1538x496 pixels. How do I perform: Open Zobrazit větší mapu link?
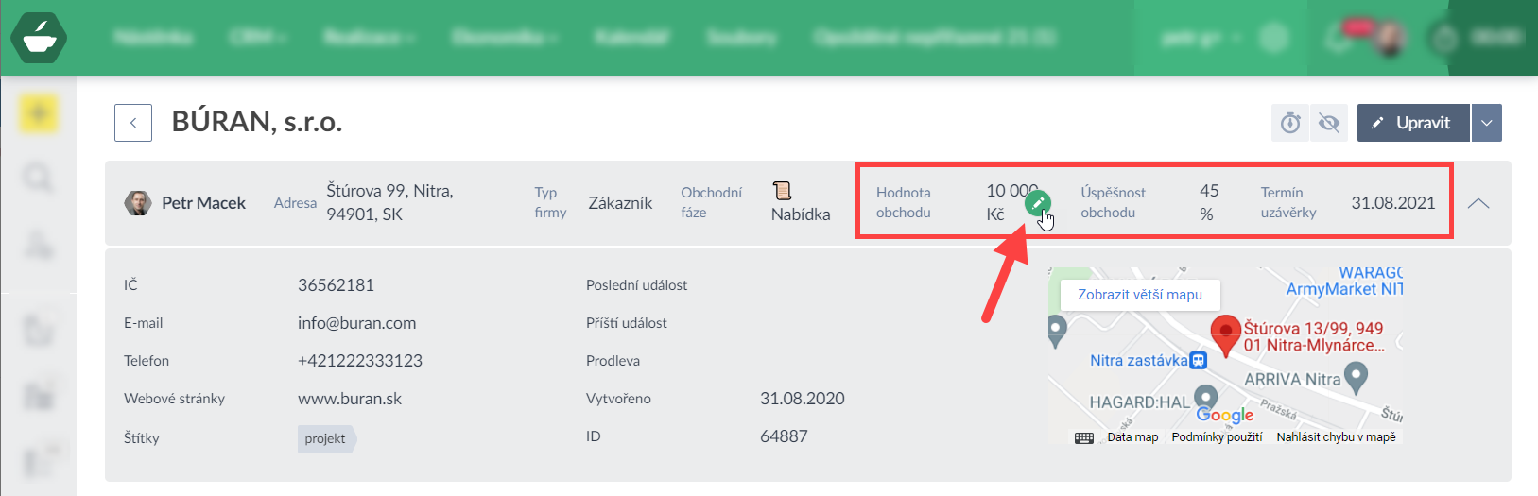click(1140, 295)
